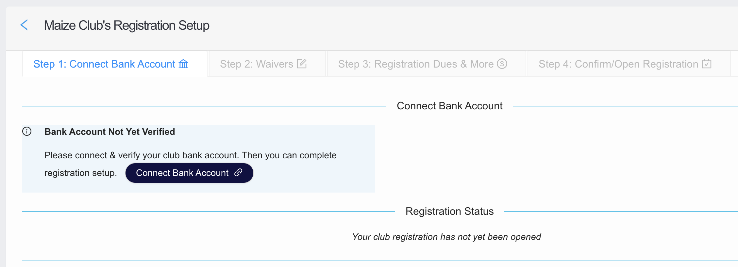Click the dollar coin icon in Step 3
This screenshot has height=267, width=738.
tap(502, 64)
